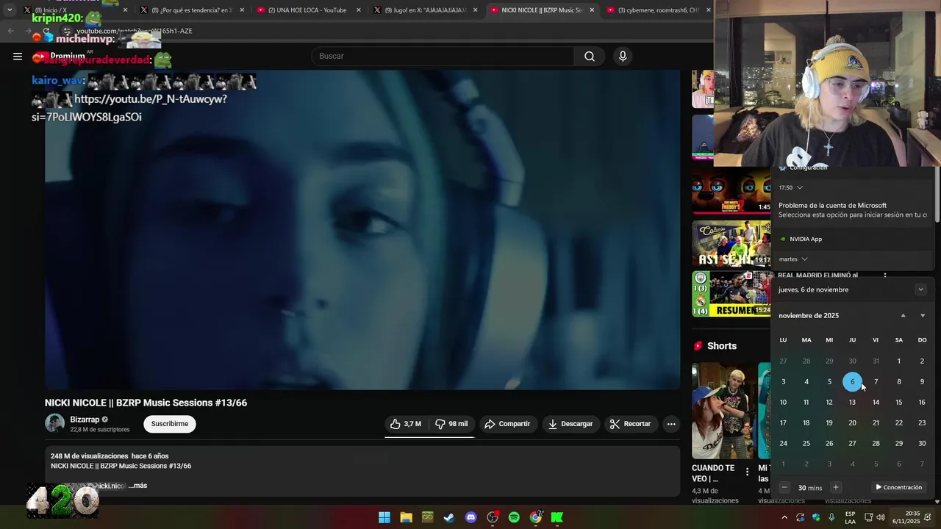Open options for the CUANDO TE VEO short
This screenshot has height=529, width=941.
[747, 472]
